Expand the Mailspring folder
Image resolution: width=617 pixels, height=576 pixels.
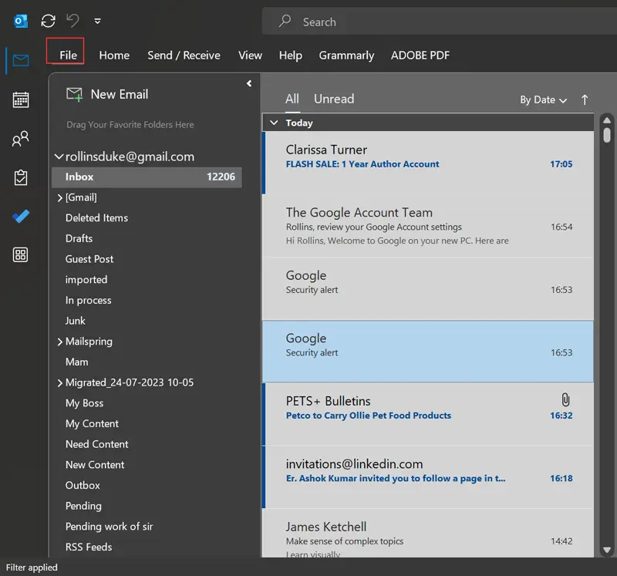[x=59, y=342]
